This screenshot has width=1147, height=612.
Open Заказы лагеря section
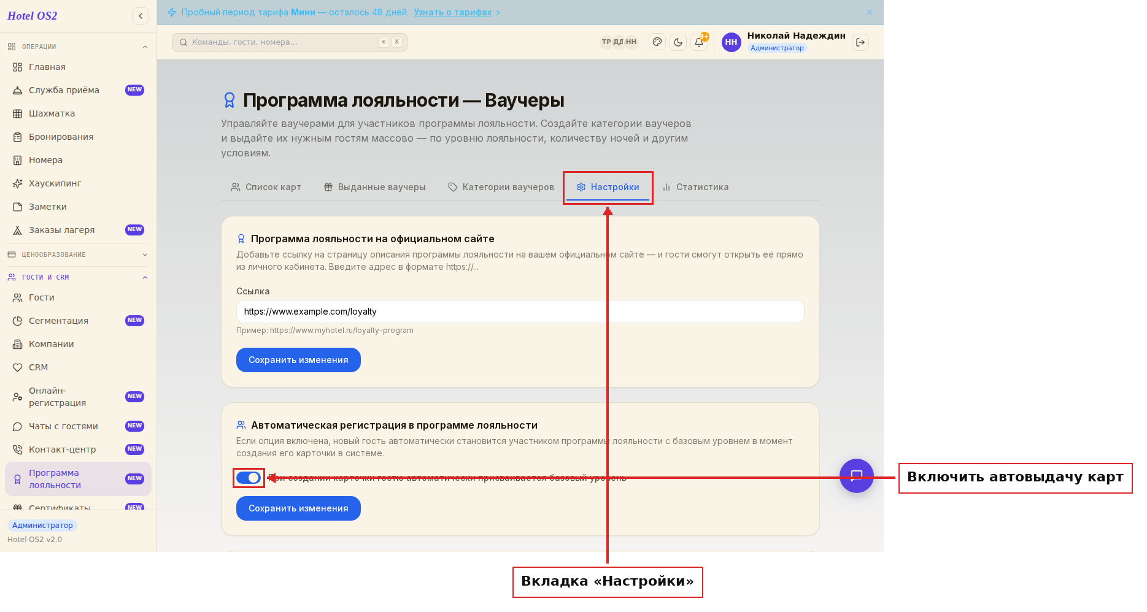coord(78,230)
